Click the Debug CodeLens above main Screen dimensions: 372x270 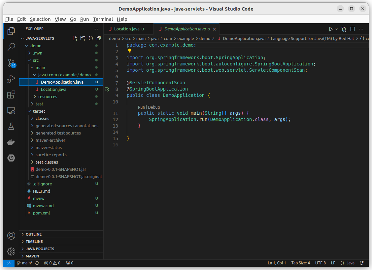[154, 107]
